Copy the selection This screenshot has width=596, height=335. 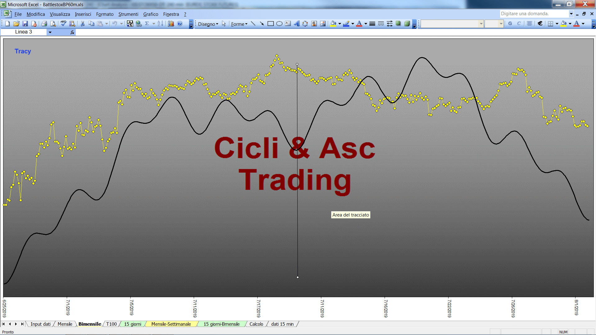(91, 24)
